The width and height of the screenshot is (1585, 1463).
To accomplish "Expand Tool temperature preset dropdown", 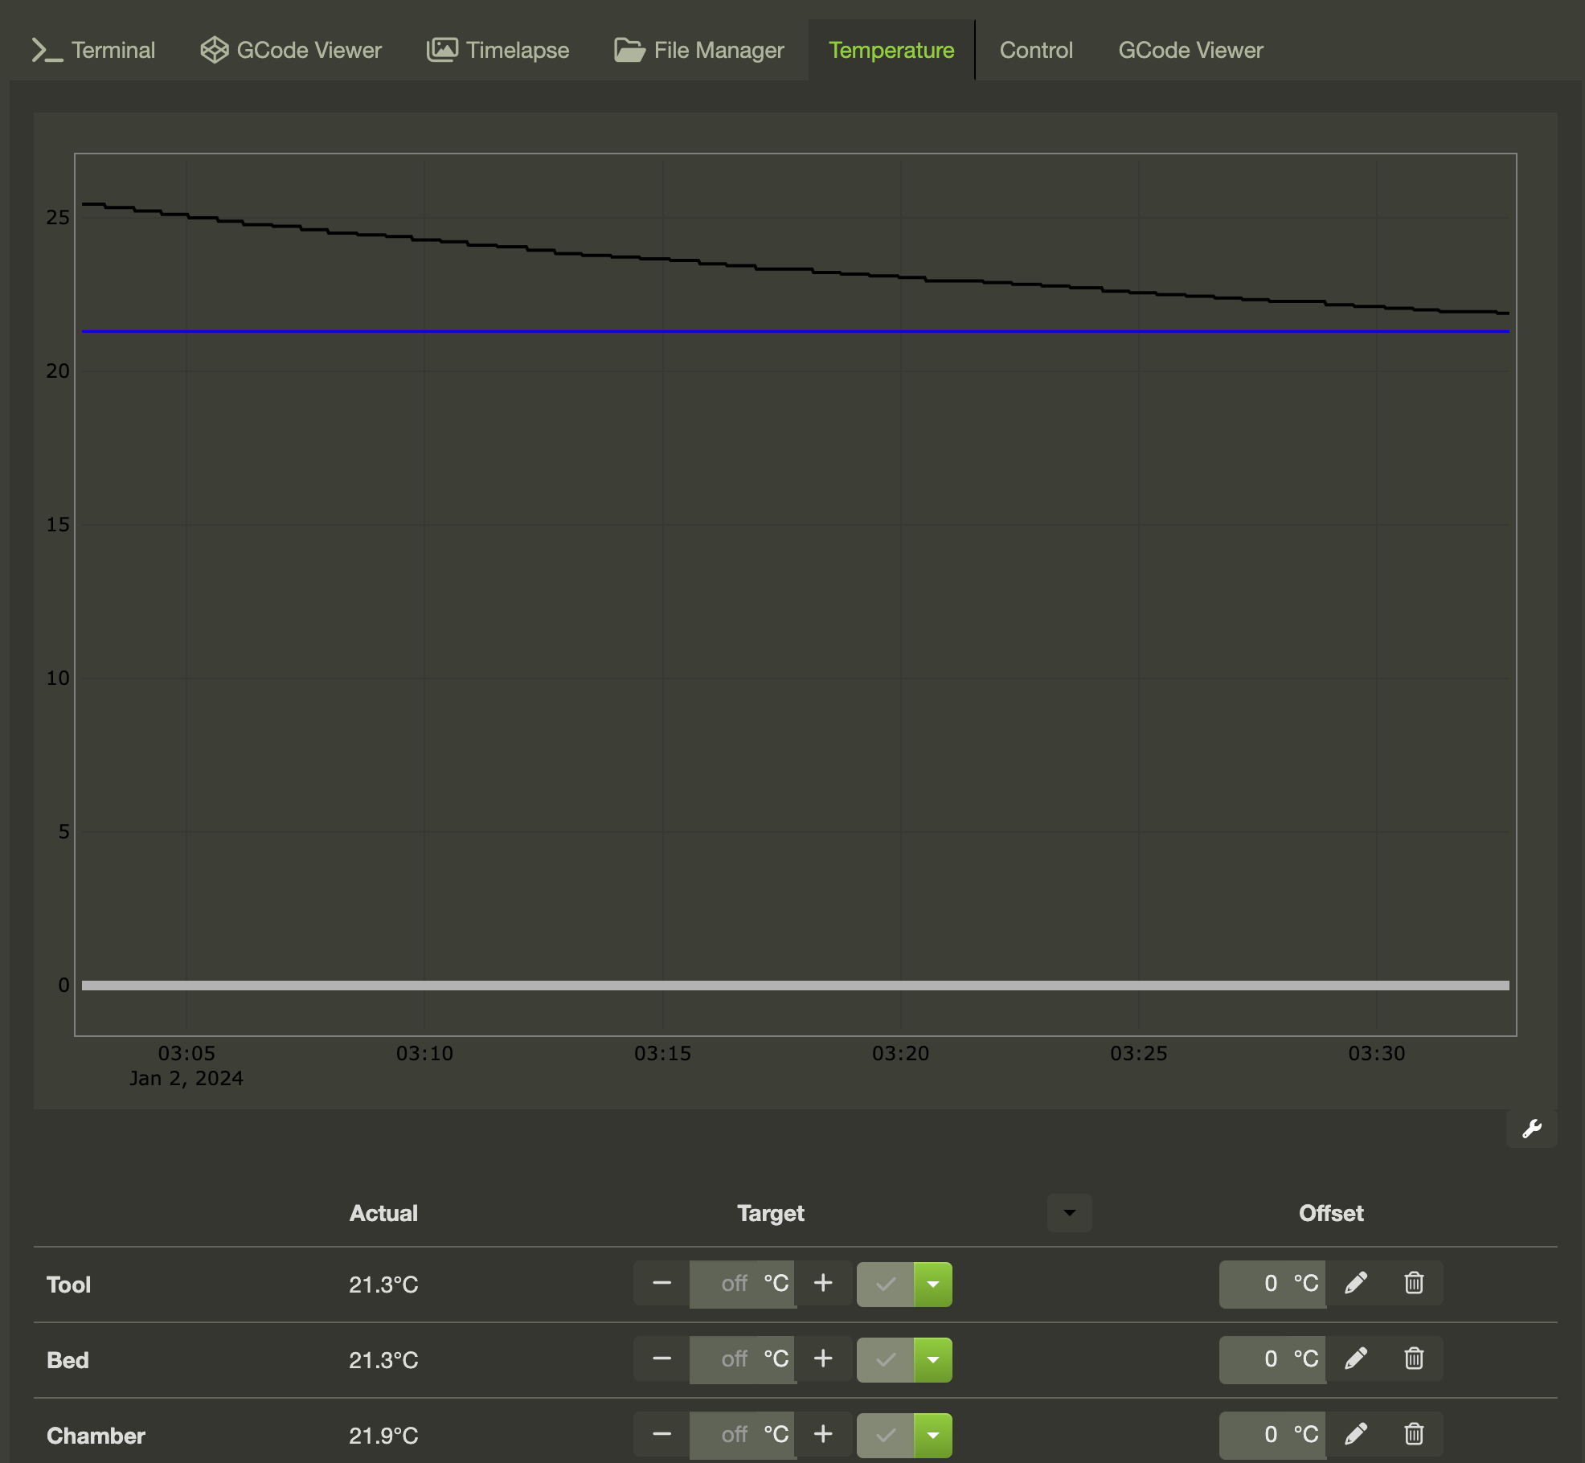I will pos(933,1284).
